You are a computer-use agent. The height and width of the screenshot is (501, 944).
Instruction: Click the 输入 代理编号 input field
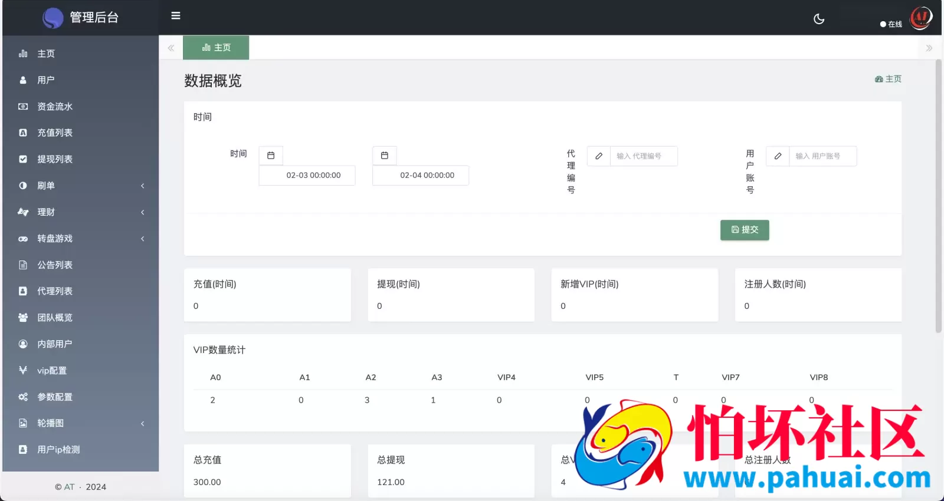tap(644, 156)
